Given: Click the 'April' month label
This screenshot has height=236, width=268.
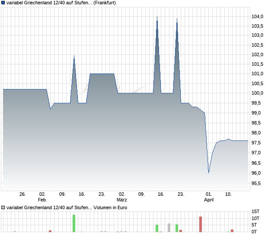Looking at the screenshot, I should tap(209, 200).
